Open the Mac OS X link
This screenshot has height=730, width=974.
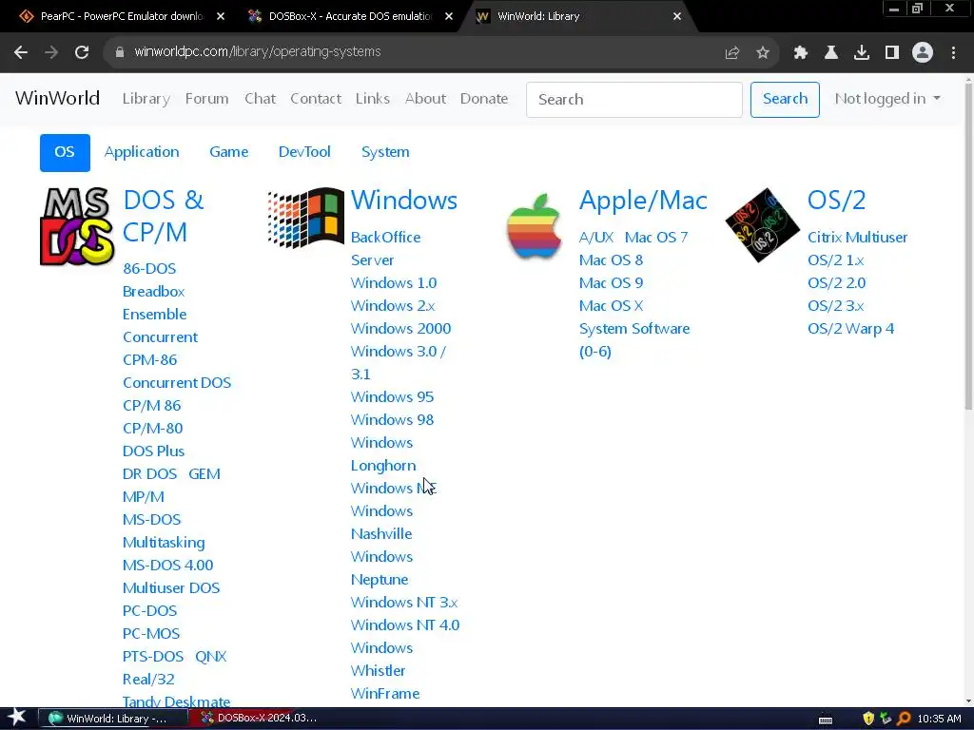tap(611, 306)
